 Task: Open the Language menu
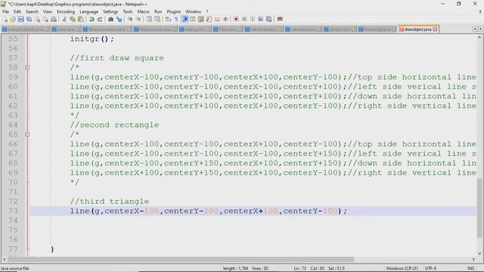point(88,12)
